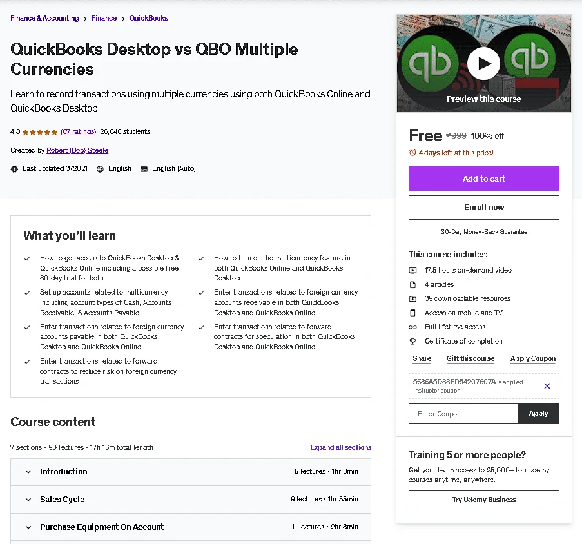Open instructor Robert (Bob) Steele's profile

tap(77, 150)
